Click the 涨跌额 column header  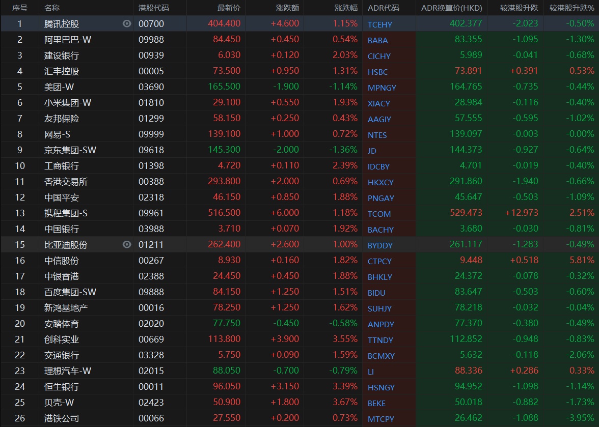point(287,8)
